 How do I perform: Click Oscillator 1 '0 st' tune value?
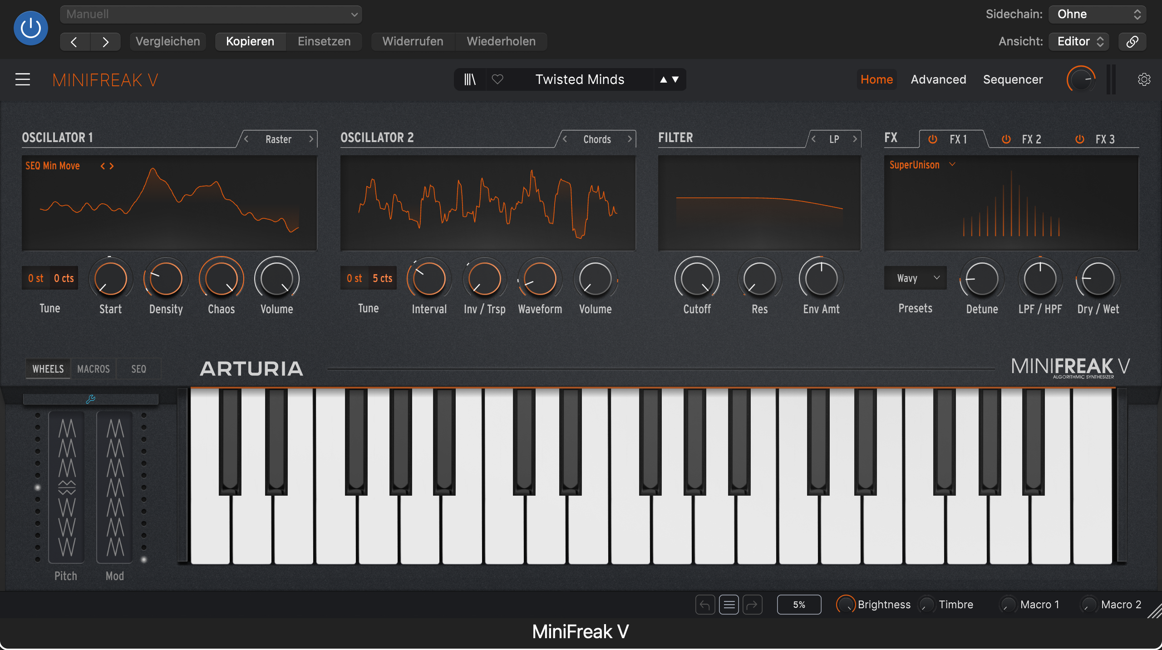point(36,278)
